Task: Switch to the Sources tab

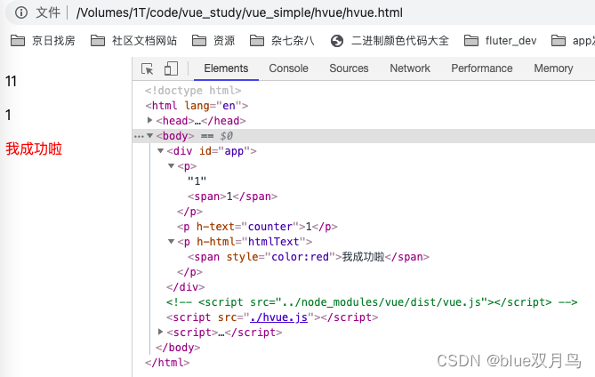Action: pos(349,68)
